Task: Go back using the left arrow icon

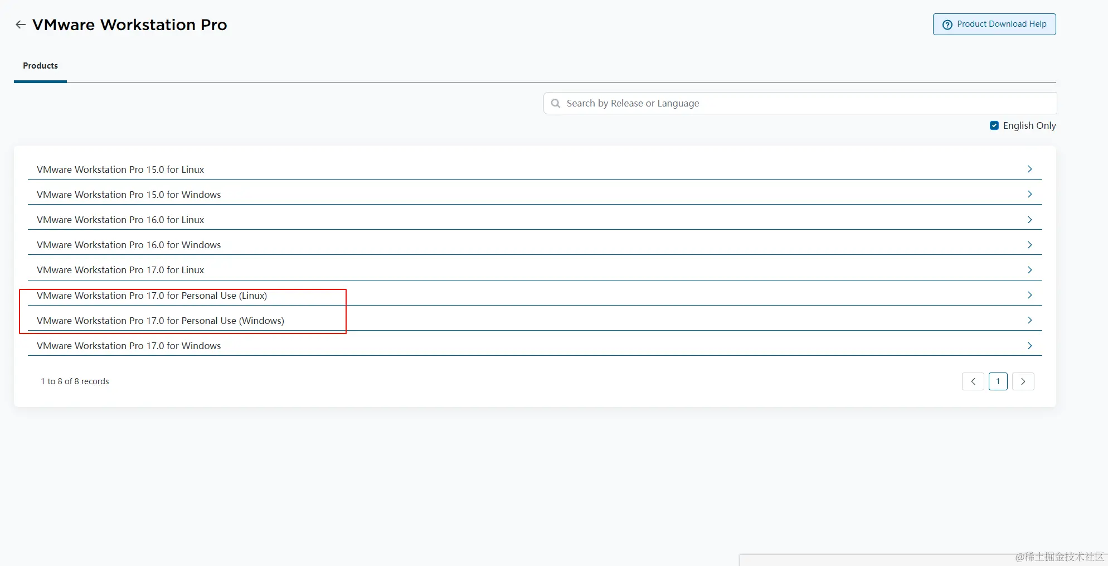Action: pos(21,25)
